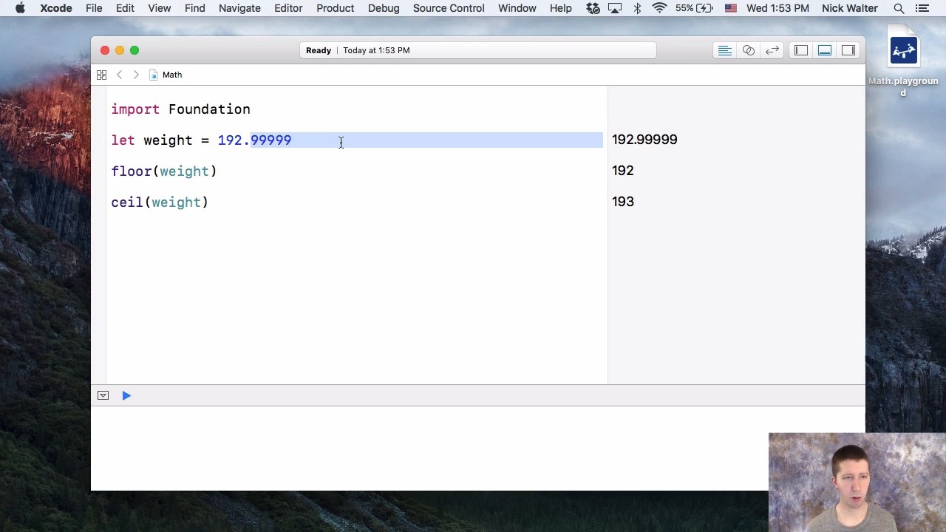Open the Debug menu
The height and width of the screenshot is (532, 946).
(384, 8)
